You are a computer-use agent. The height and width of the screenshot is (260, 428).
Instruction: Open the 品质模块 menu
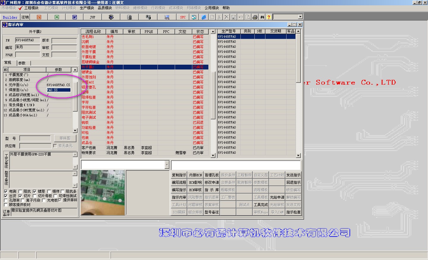tap(105, 8)
